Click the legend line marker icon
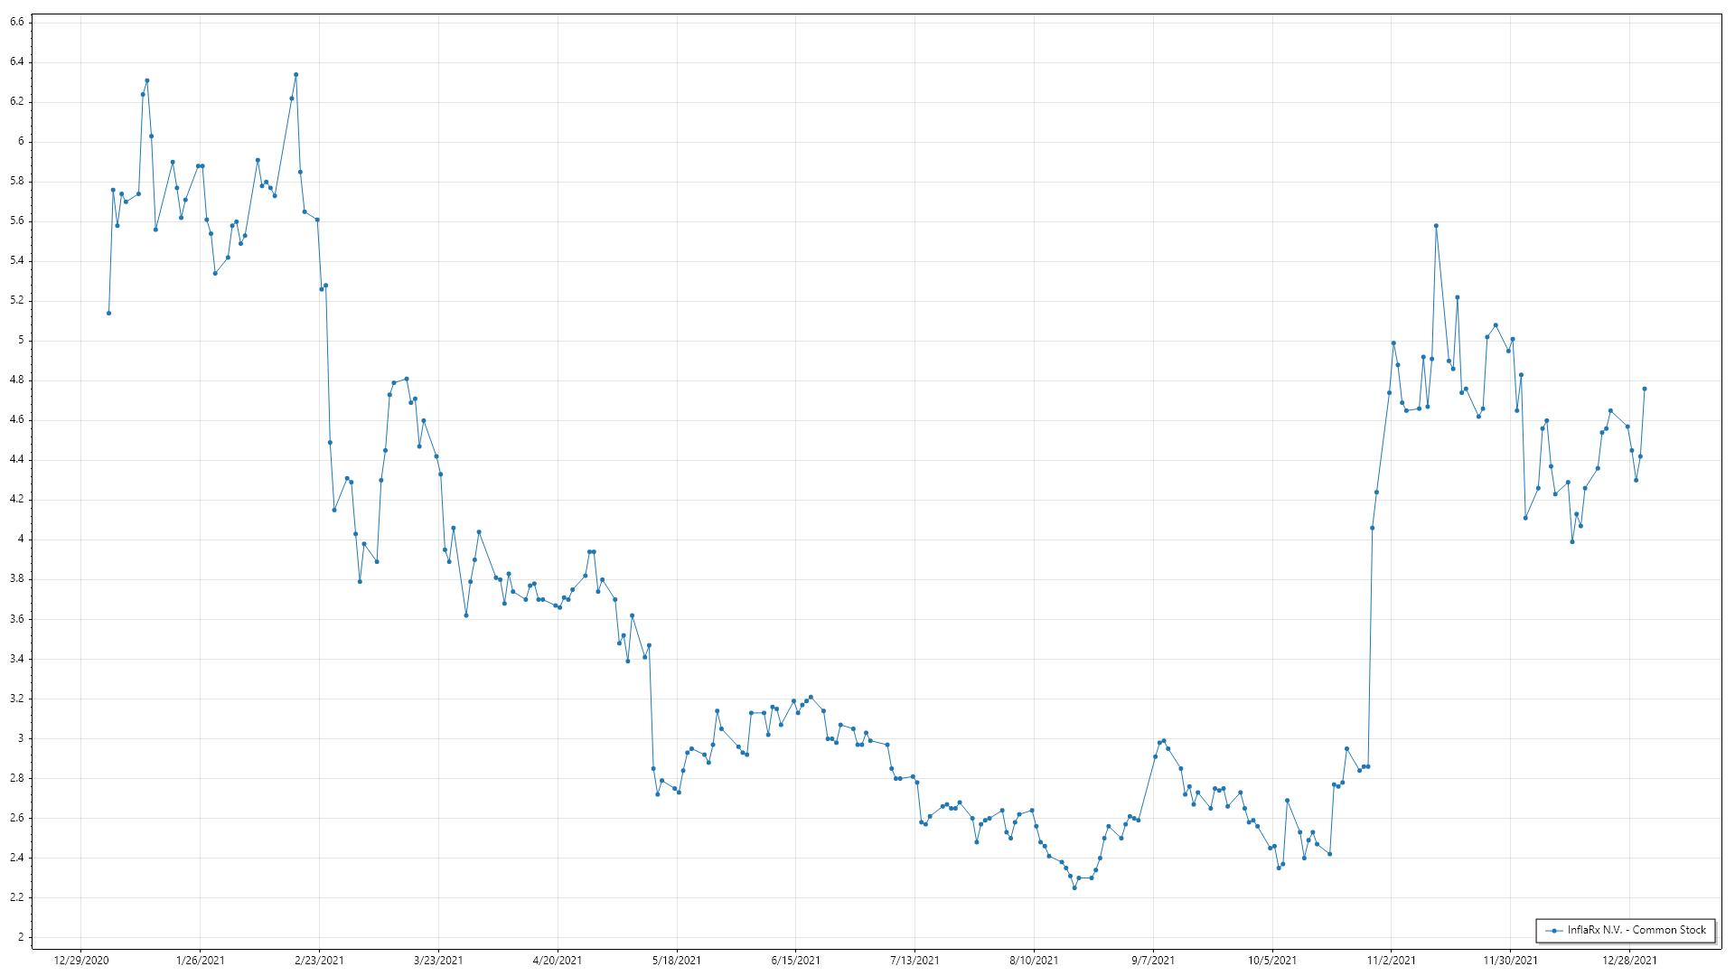The height and width of the screenshot is (976, 1735). click(x=1553, y=930)
